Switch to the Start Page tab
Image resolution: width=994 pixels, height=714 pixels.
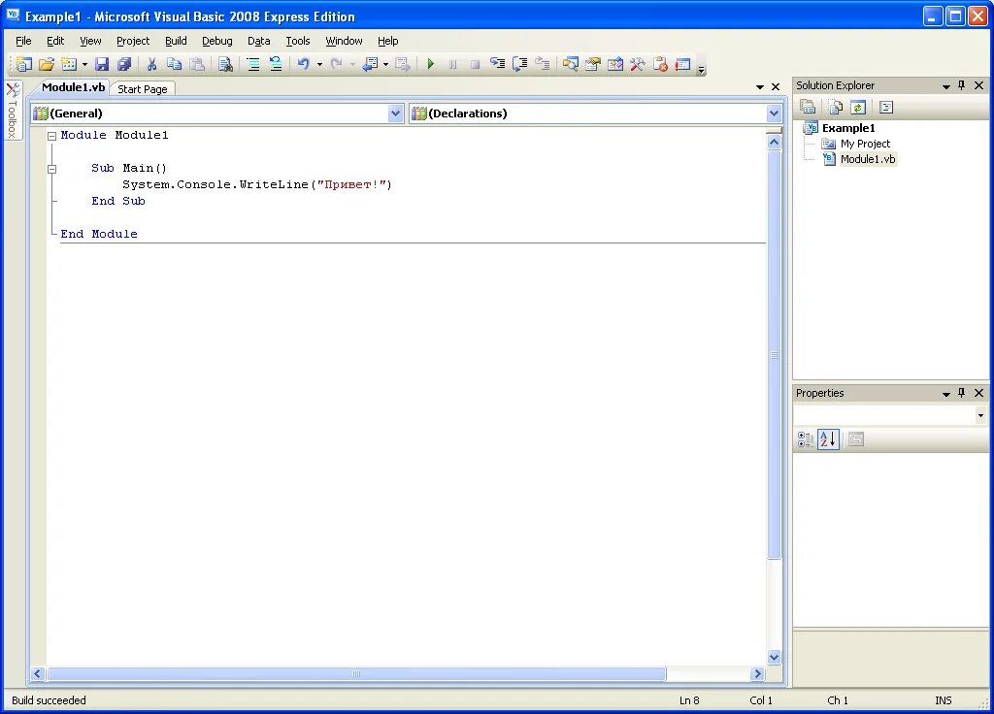(143, 89)
